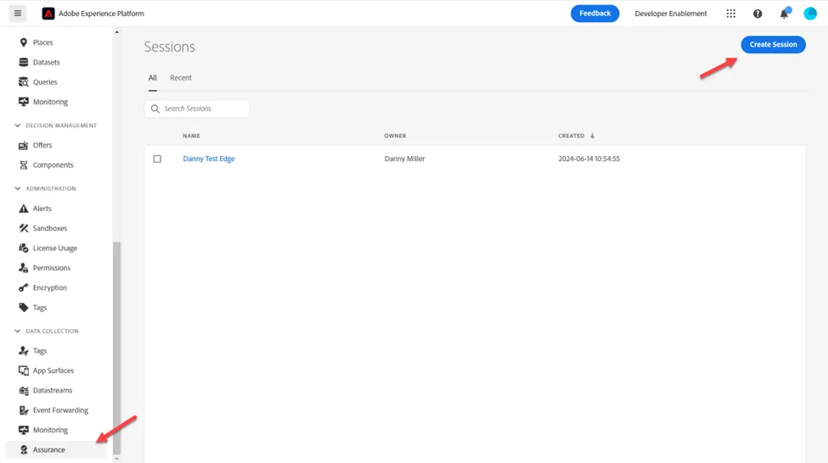The width and height of the screenshot is (828, 463).
Task: Tick the Danny Test Edge checkbox
Action: coord(157,159)
